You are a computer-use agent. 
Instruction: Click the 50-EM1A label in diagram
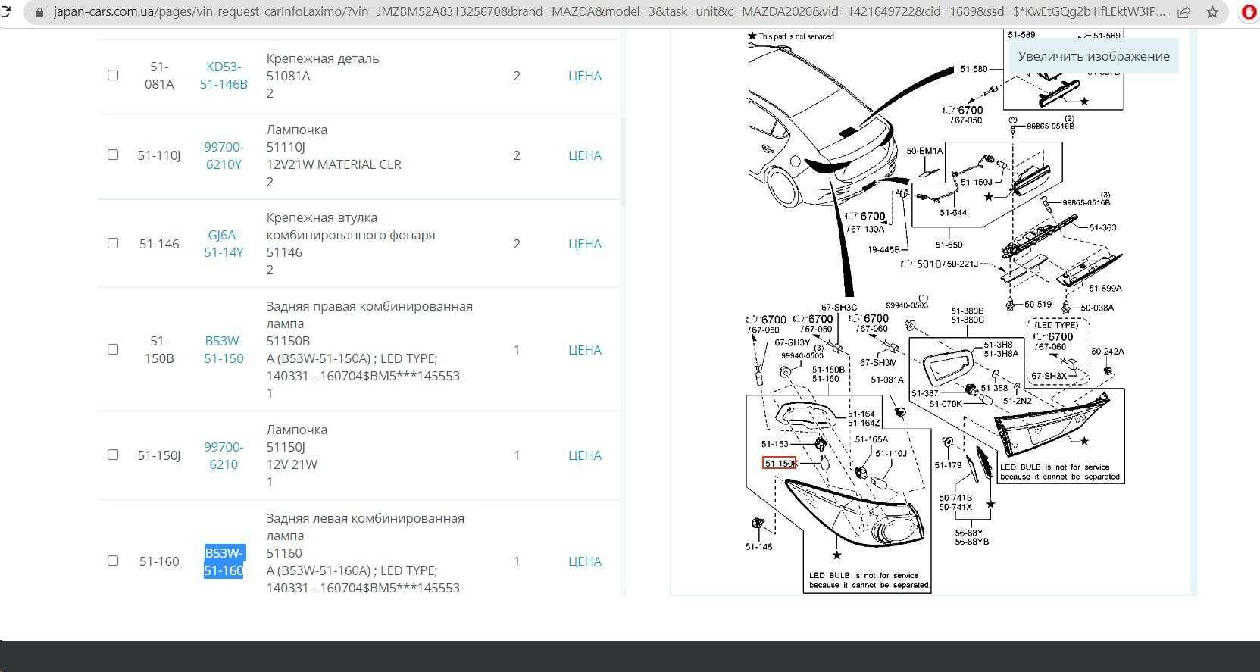click(924, 151)
